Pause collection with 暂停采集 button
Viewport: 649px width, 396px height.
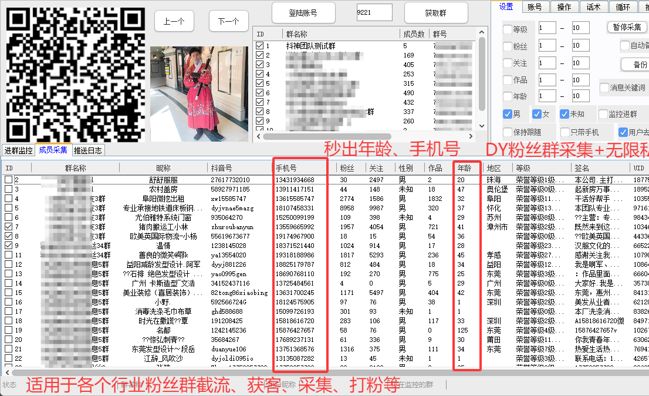(x=627, y=27)
